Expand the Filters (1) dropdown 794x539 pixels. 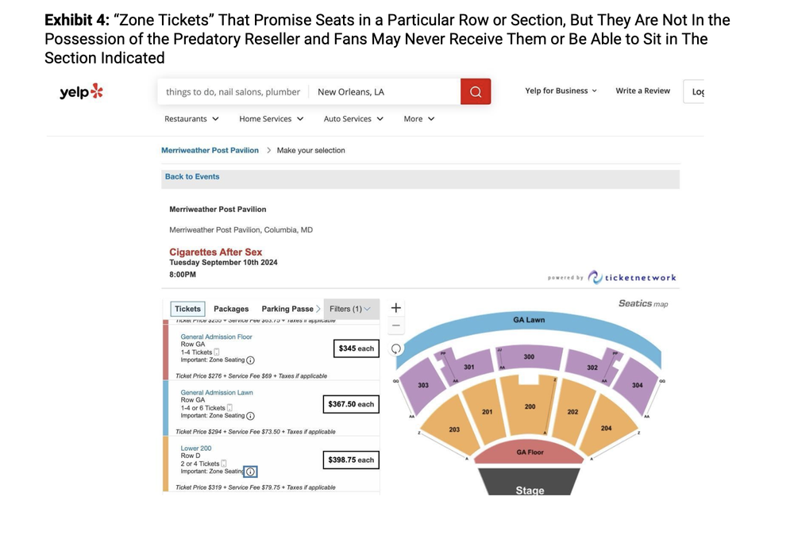tap(351, 309)
